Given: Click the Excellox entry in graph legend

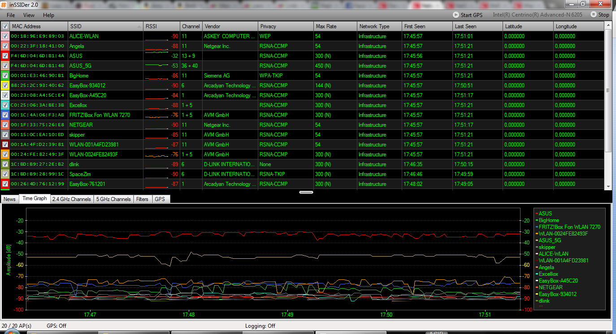Looking at the screenshot, I should pyautogui.click(x=548, y=274).
